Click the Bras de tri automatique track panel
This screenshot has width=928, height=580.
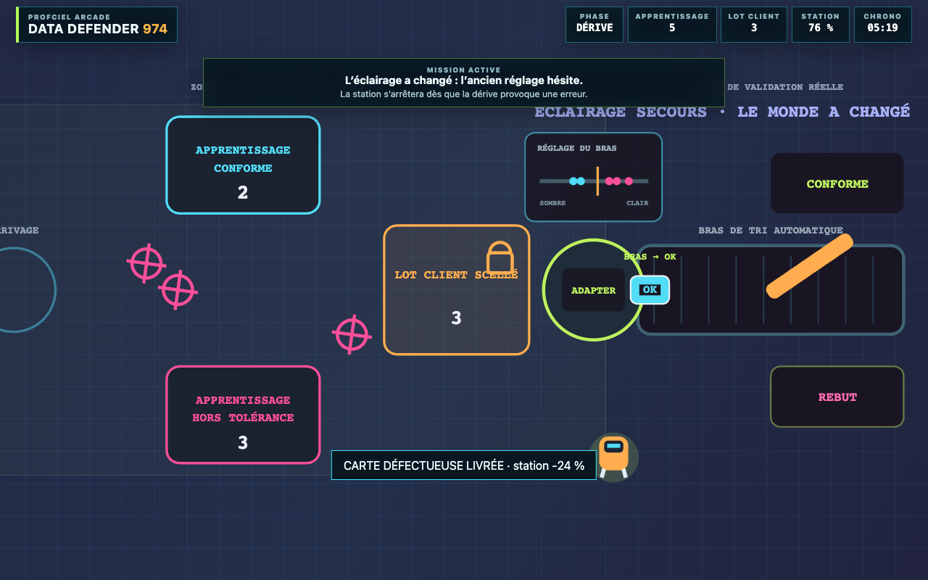[x=771, y=290]
